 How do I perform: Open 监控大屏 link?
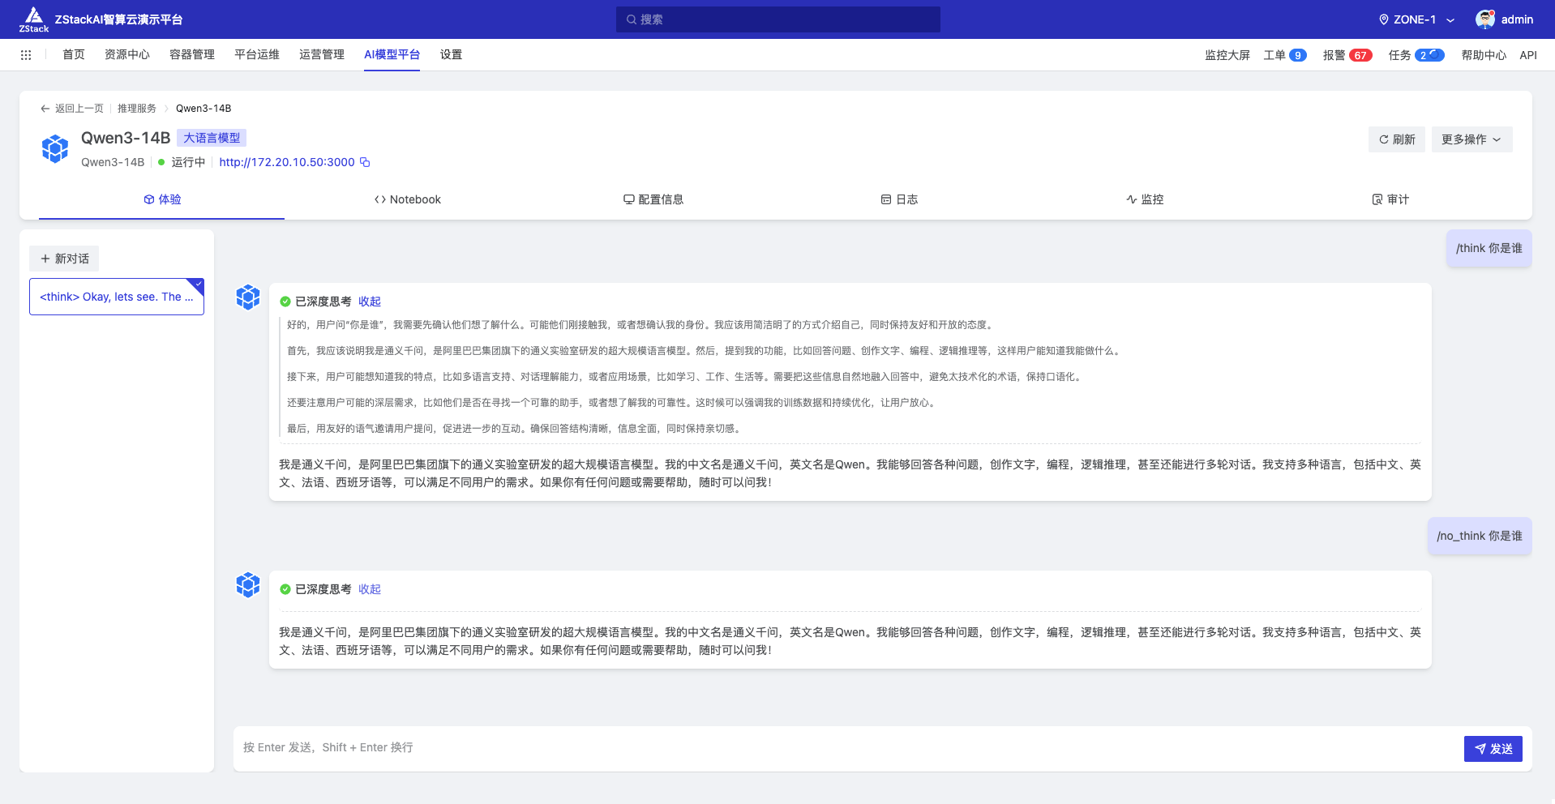(1227, 55)
